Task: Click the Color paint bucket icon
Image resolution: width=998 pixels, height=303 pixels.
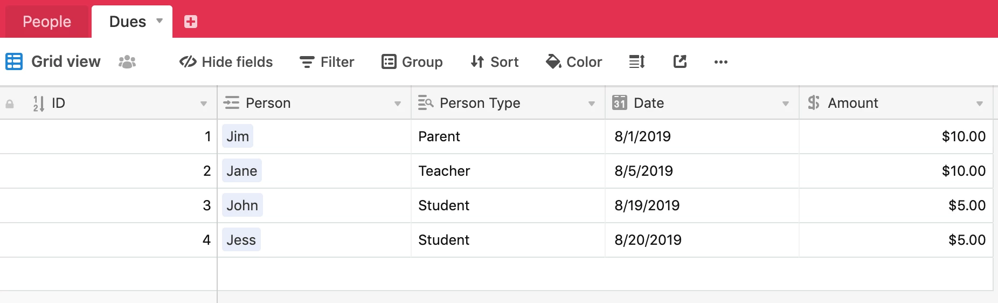Action: coord(553,61)
